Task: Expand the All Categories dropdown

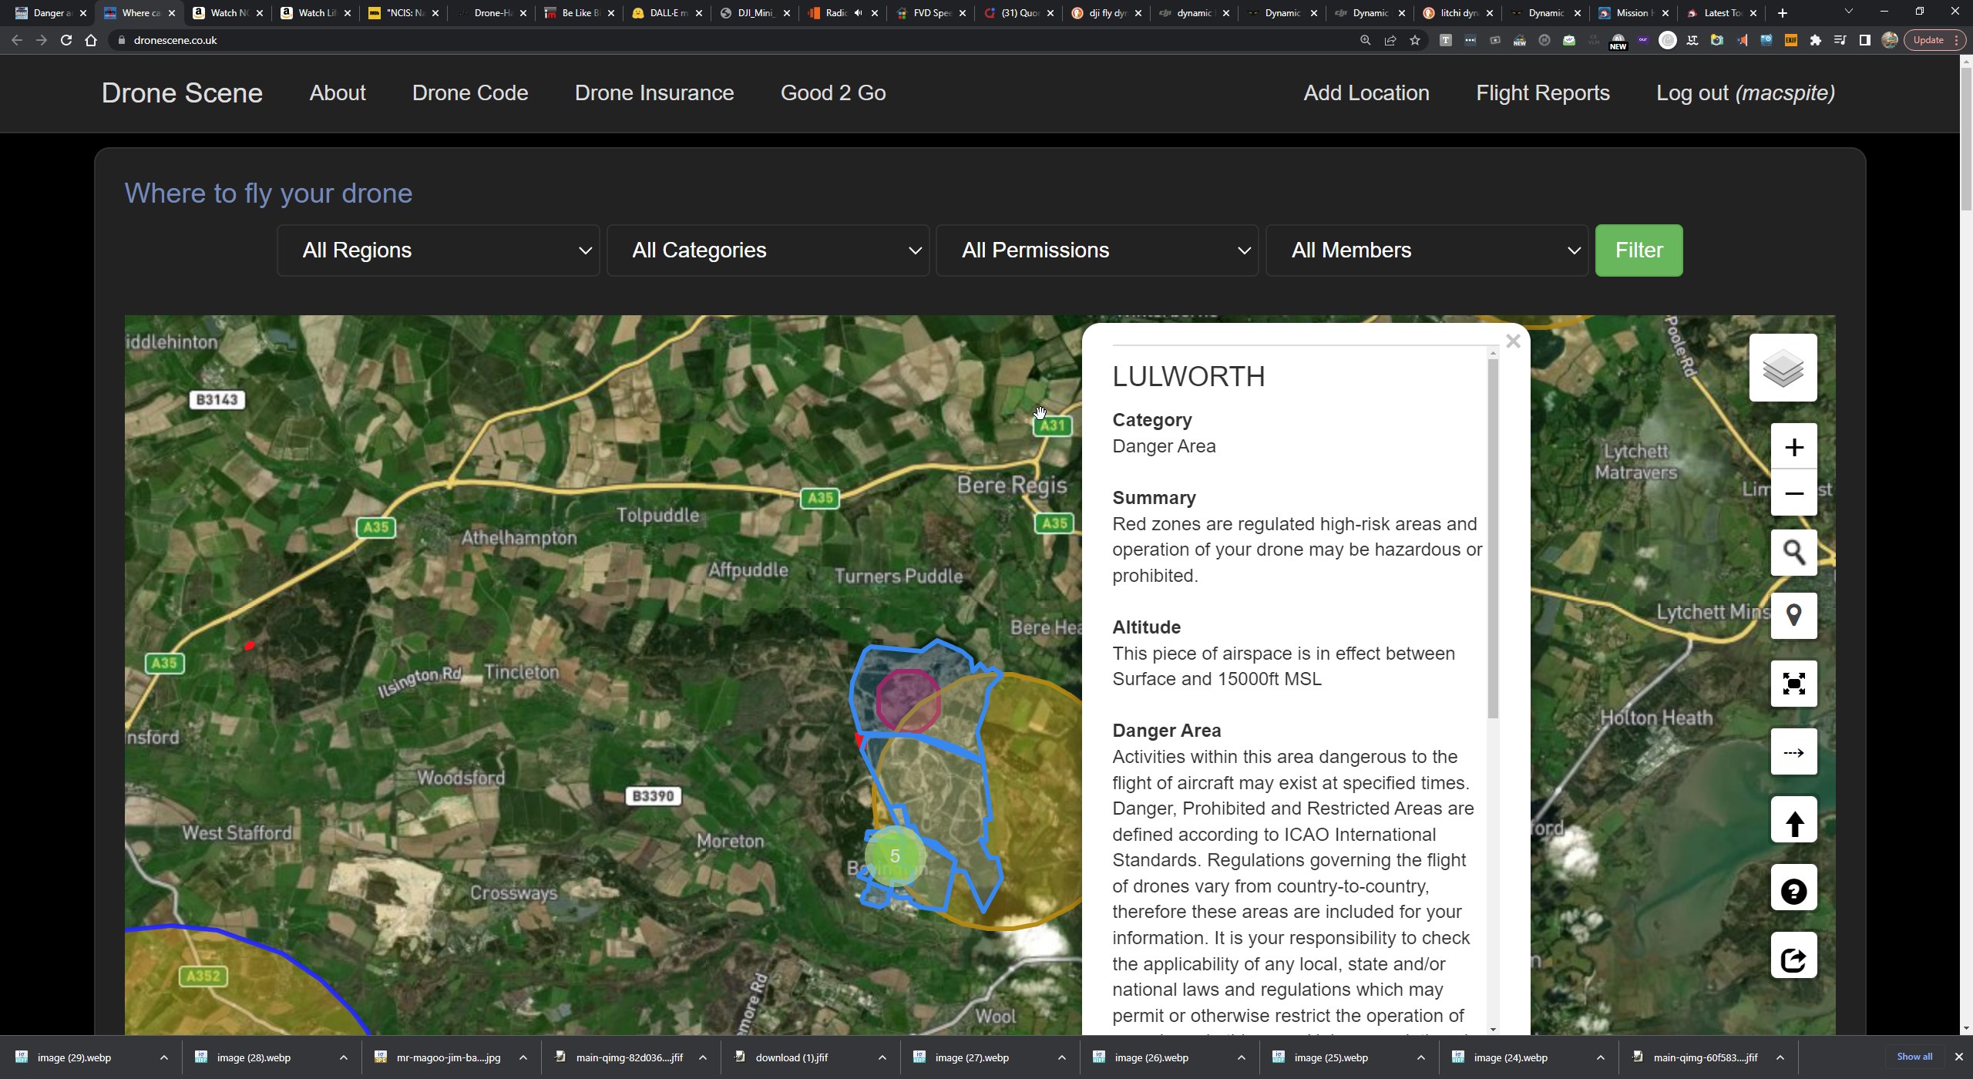Action: point(768,250)
